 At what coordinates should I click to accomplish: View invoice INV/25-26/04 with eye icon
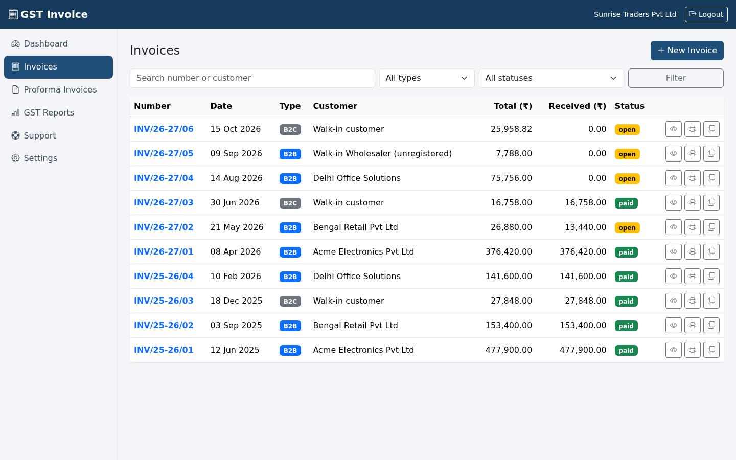coord(674,277)
